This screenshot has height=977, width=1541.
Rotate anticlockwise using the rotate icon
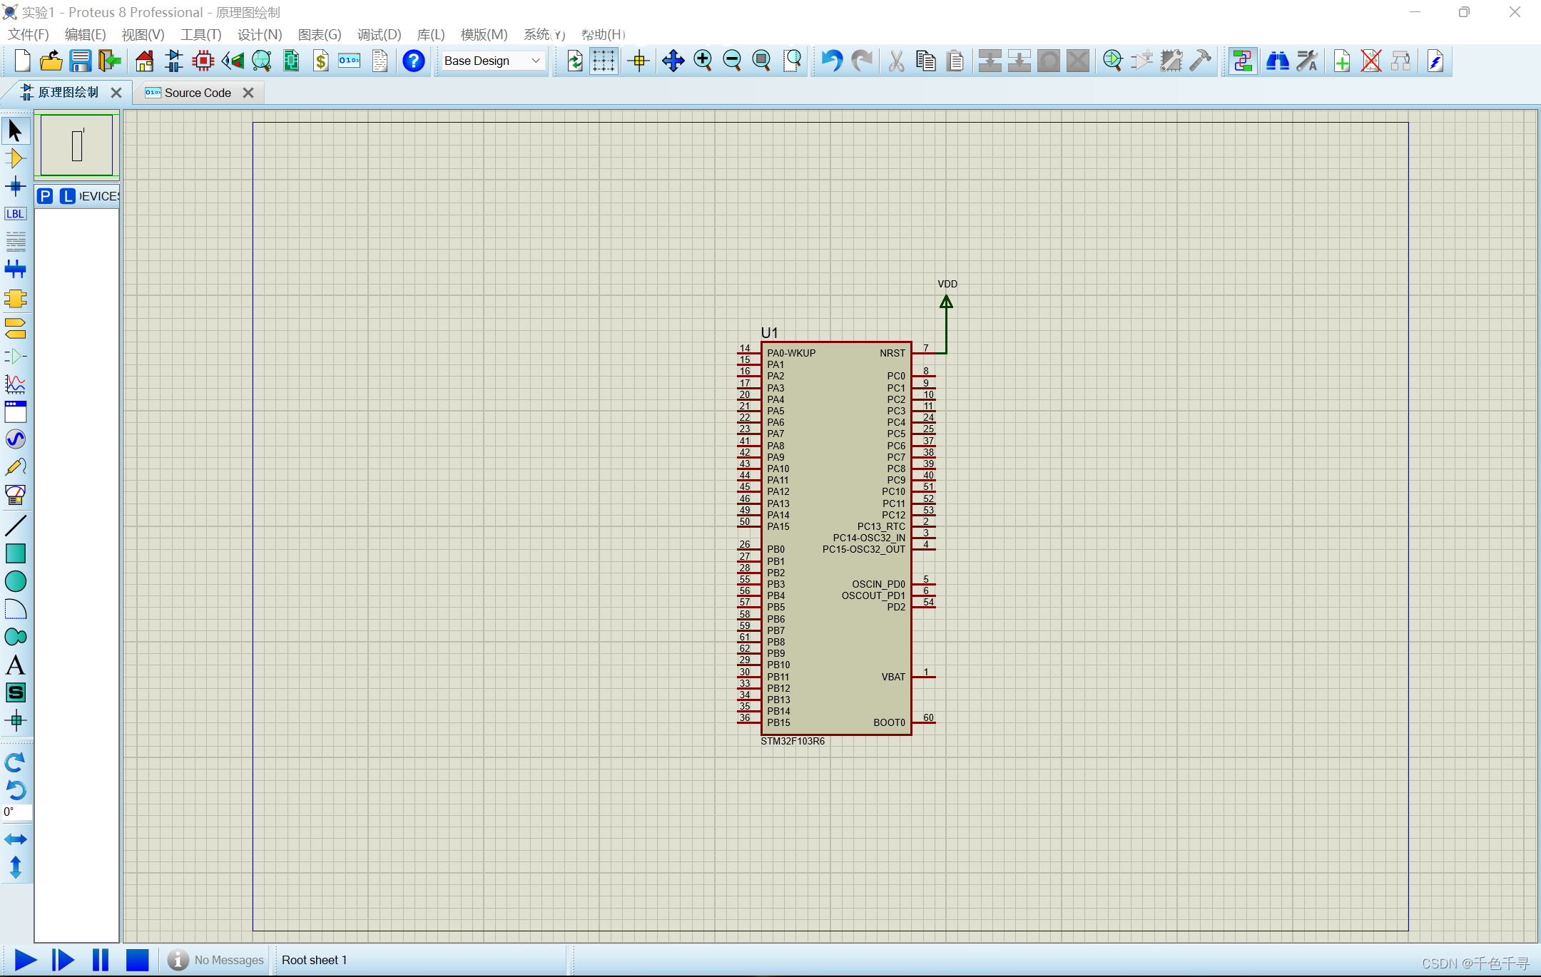point(15,790)
